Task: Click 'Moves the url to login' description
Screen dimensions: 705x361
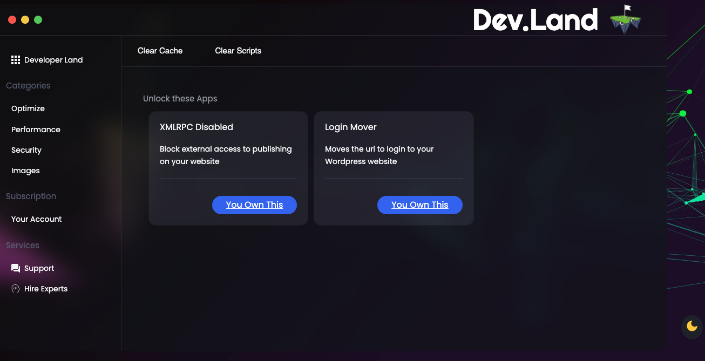Action: (379, 155)
